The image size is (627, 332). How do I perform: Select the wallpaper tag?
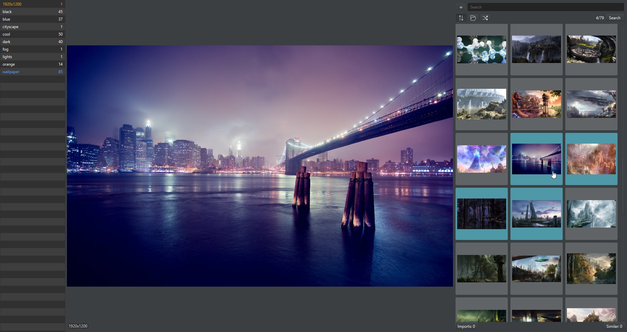point(33,71)
